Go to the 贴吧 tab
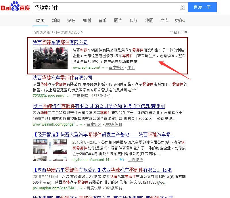The image size is (230, 198). coord(71,20)
